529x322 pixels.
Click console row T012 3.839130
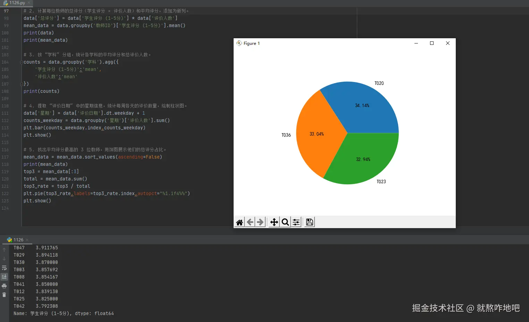click(x=36, y=292)
